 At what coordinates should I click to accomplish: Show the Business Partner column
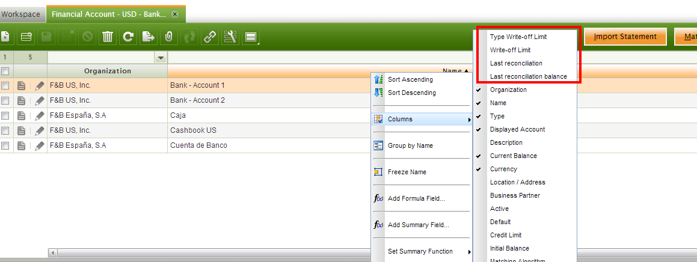[x=524, y=195]
